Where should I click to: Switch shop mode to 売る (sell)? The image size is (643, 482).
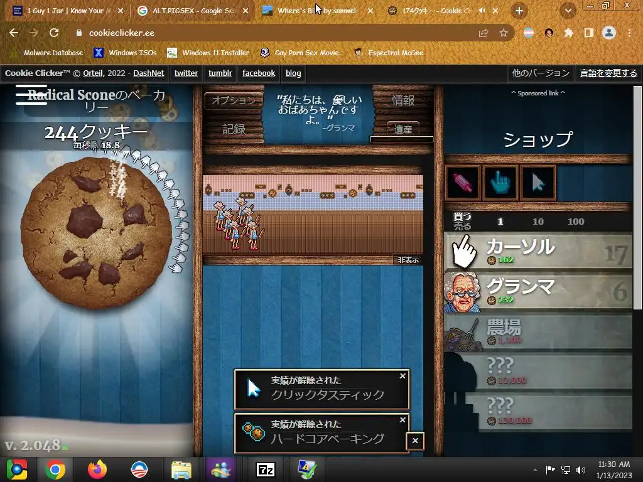(x=462, y=226)
